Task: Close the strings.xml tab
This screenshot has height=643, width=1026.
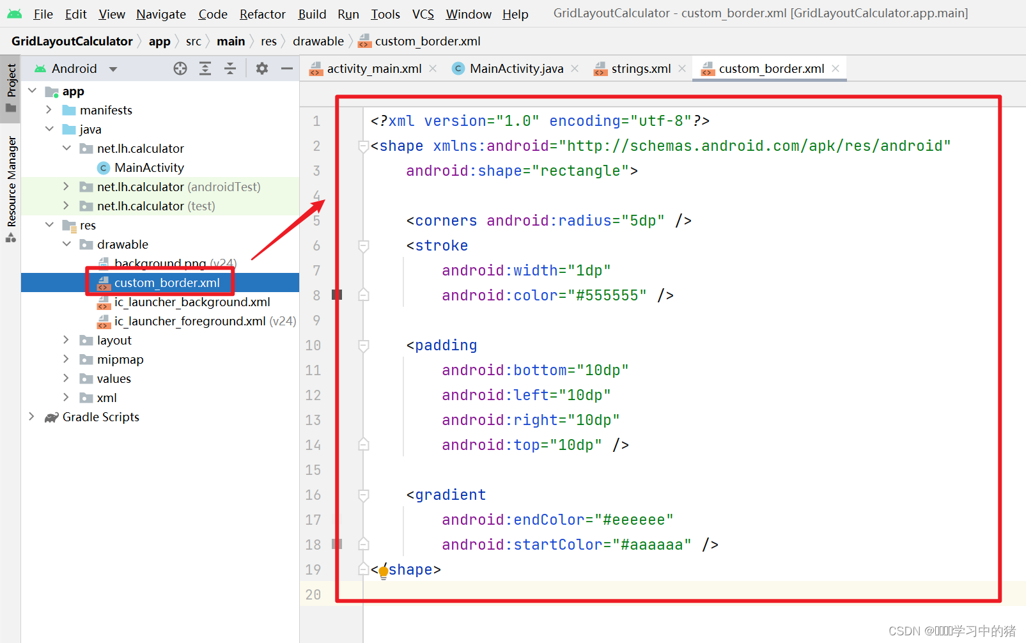Action: 682,68
